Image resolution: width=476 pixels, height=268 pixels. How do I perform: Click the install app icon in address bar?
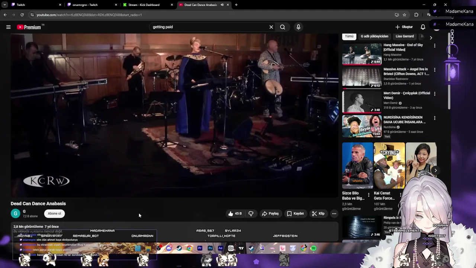(397, 15)
